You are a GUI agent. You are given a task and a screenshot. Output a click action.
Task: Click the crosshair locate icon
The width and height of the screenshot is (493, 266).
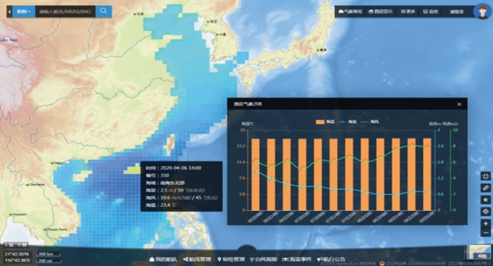pos(485,211)
